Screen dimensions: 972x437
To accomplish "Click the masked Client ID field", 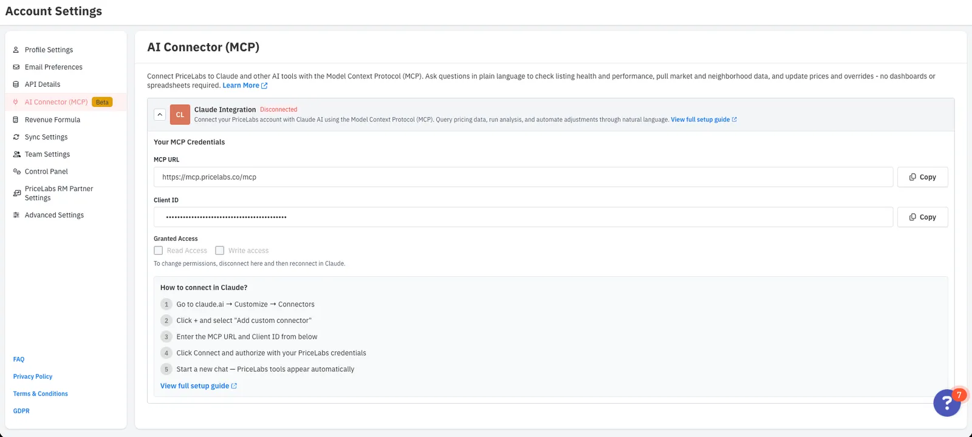I will pos(523,217).
